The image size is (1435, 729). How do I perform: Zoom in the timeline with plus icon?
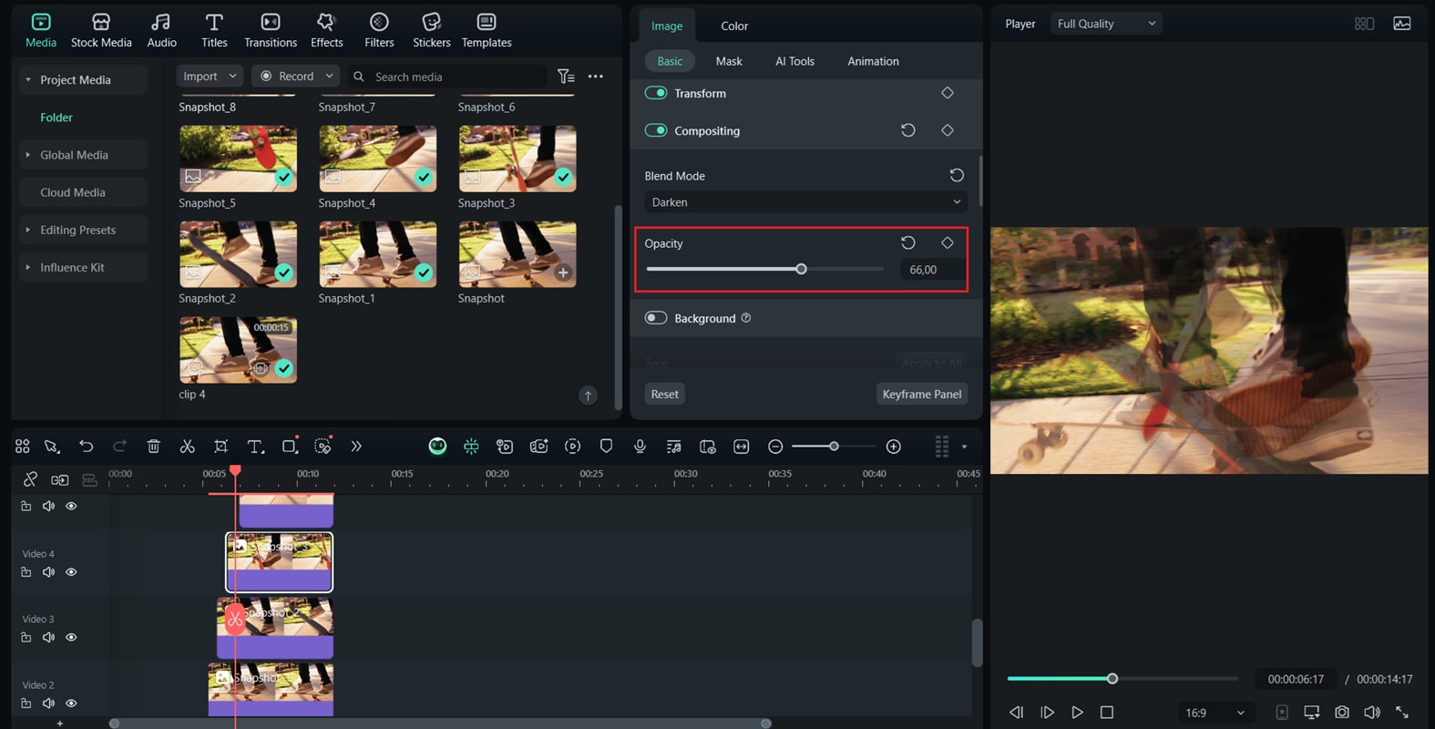click(x=894, y=447)
